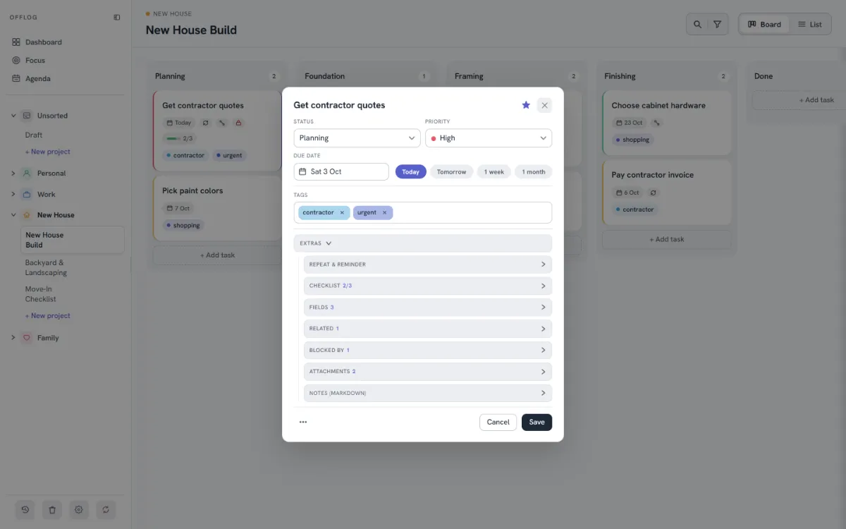The width and height of the screenshot is (846, 529).
Task: Add task in the Done column
Action: tap(816, 100)
